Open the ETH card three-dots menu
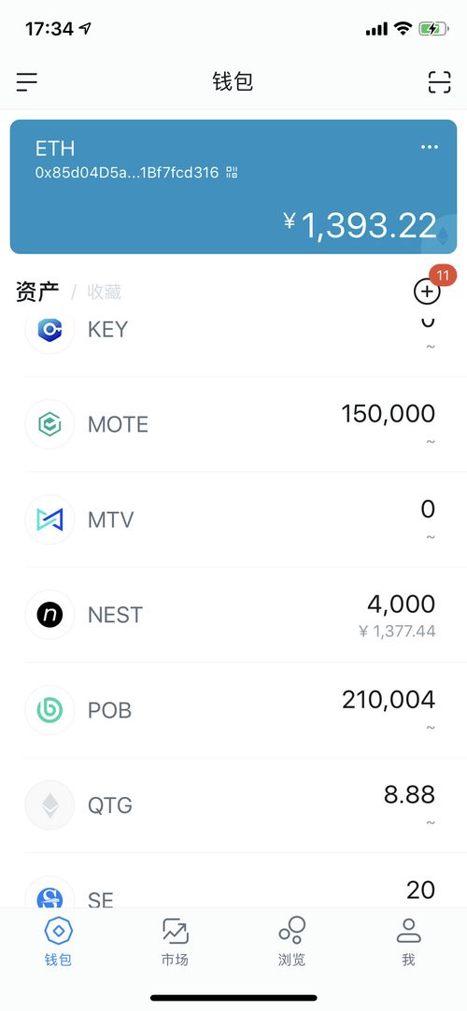Viewport: 467px width, 1011px height. [430, 147]
